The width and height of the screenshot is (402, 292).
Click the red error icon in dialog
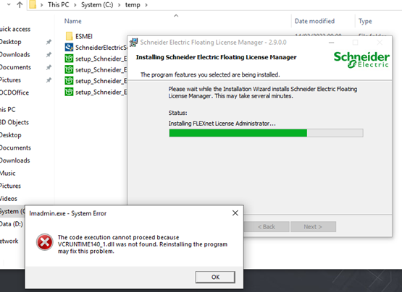45,242
